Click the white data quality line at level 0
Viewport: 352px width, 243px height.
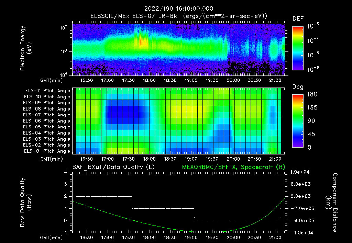[237, 221]
